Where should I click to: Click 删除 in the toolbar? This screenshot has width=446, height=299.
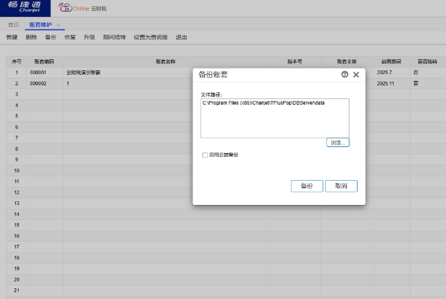coord(31,37)
